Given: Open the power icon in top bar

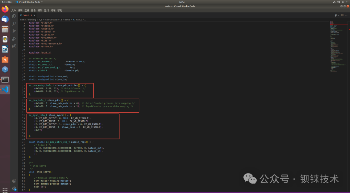Looking at the screenshot, I should click(343, 2).
